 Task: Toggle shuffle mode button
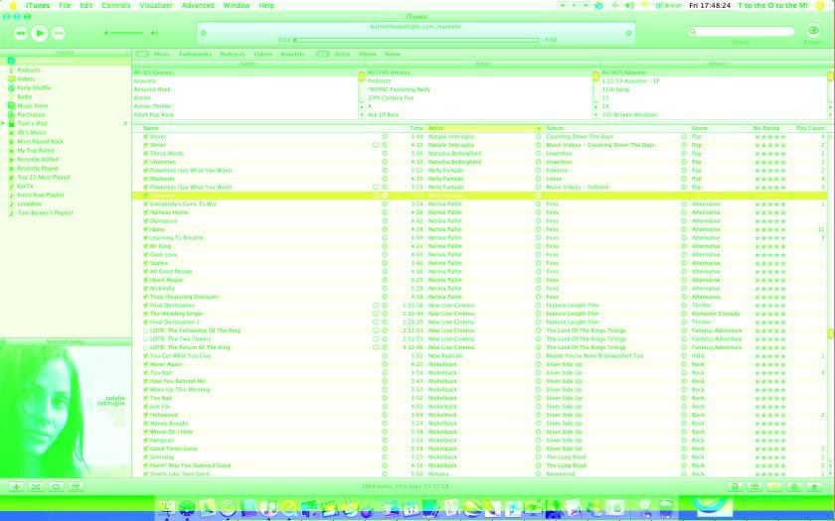pyautogui.click(x=36, y=487)
